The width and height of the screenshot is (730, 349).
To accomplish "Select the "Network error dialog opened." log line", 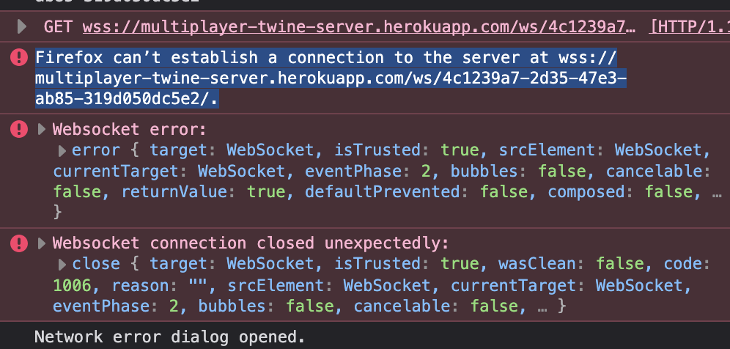I will (x=169, y=337).
